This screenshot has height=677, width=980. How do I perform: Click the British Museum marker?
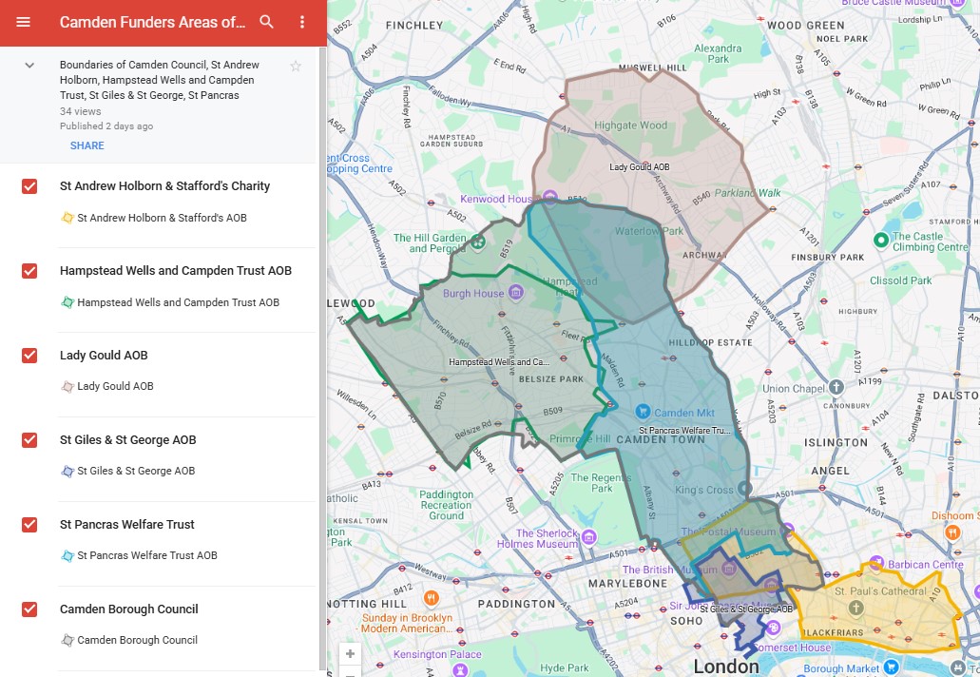[729, 569]
